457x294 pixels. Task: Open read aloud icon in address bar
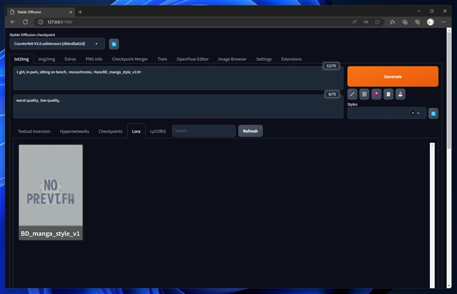coord(354,22)
